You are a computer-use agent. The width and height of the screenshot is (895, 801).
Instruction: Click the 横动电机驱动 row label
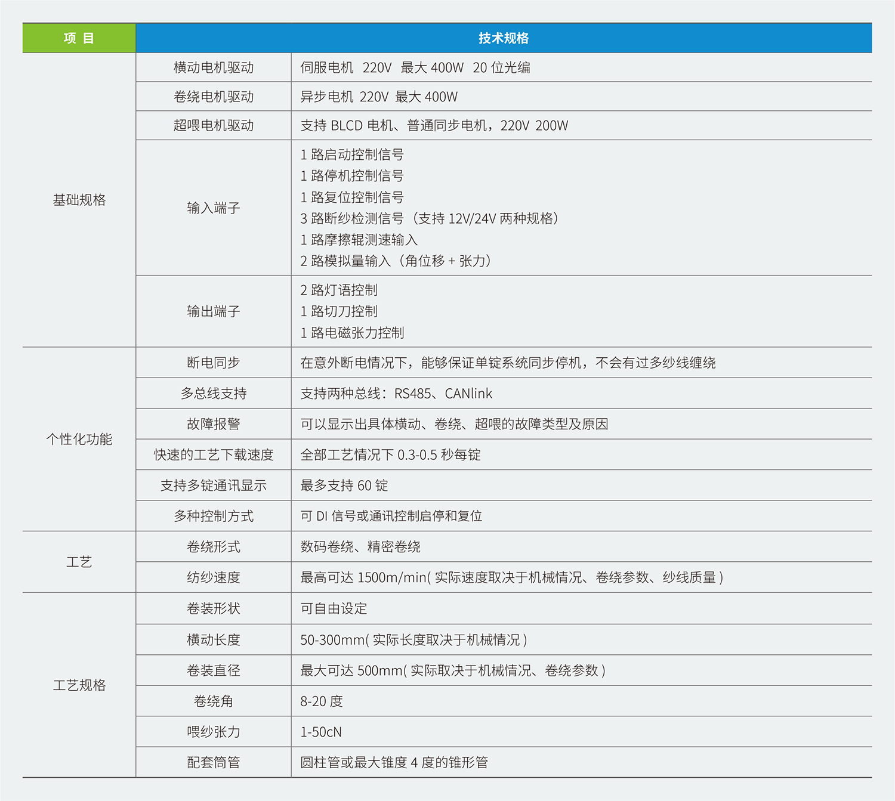tap(213, 67)
